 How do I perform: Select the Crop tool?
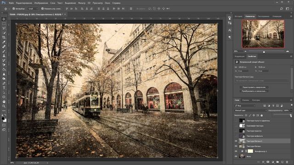pos(4,38)
